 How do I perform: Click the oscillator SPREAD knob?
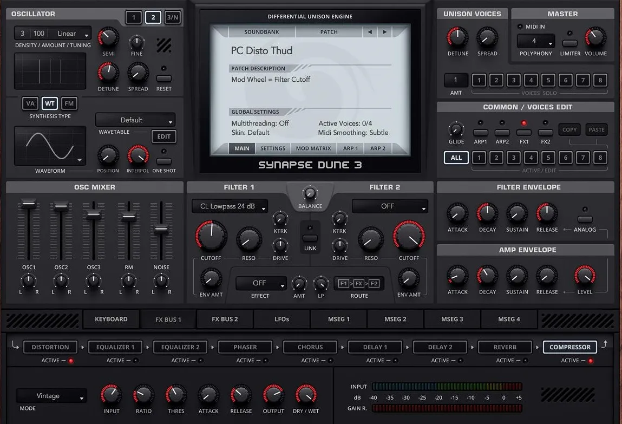click(x=138, y=73)
